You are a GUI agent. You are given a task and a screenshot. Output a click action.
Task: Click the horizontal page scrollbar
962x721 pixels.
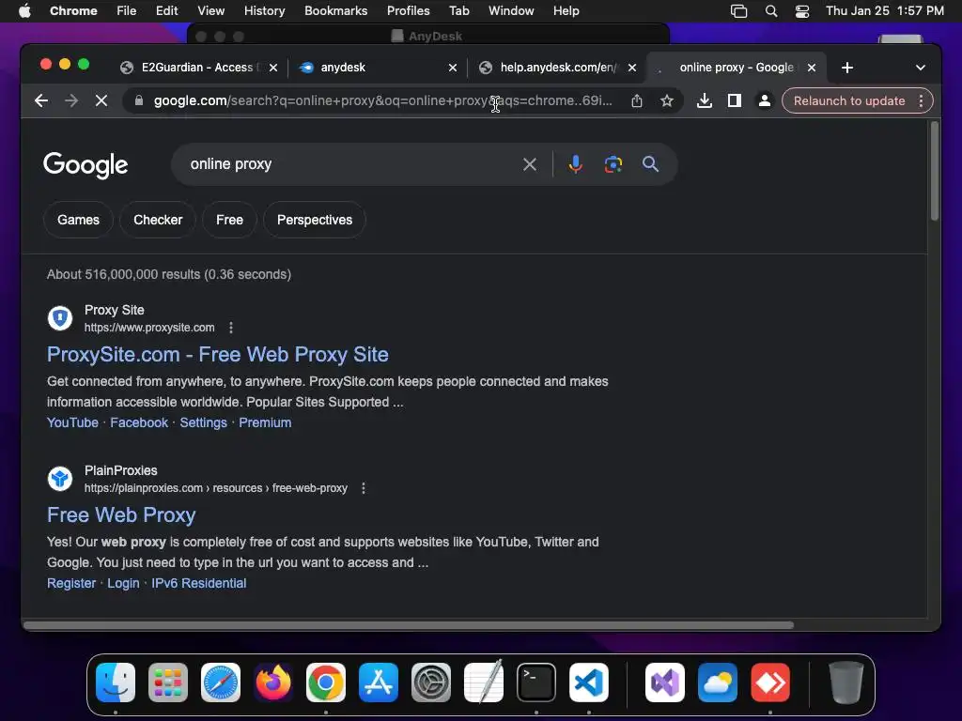(409, 625)
